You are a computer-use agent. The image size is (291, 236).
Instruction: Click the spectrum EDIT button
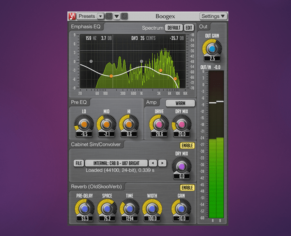pyautogui.click(x=189, y=28)
